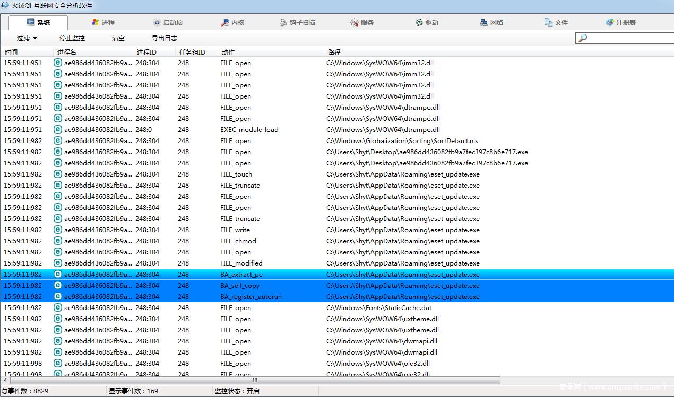Viewport: 674px width, 397px height.
Task: Click the horizontal scrollbar at the bottom
Action: [255, 380]
